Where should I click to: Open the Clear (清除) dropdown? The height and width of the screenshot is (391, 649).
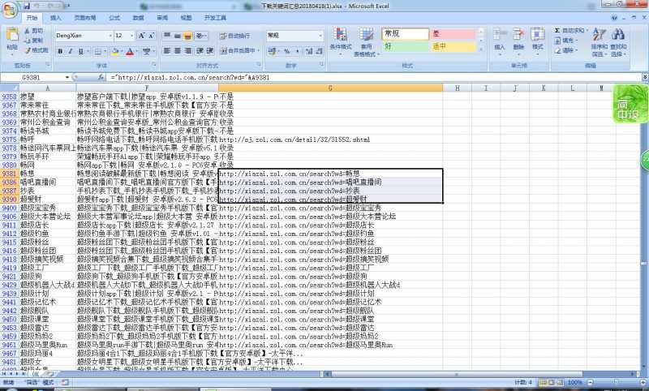565,50
